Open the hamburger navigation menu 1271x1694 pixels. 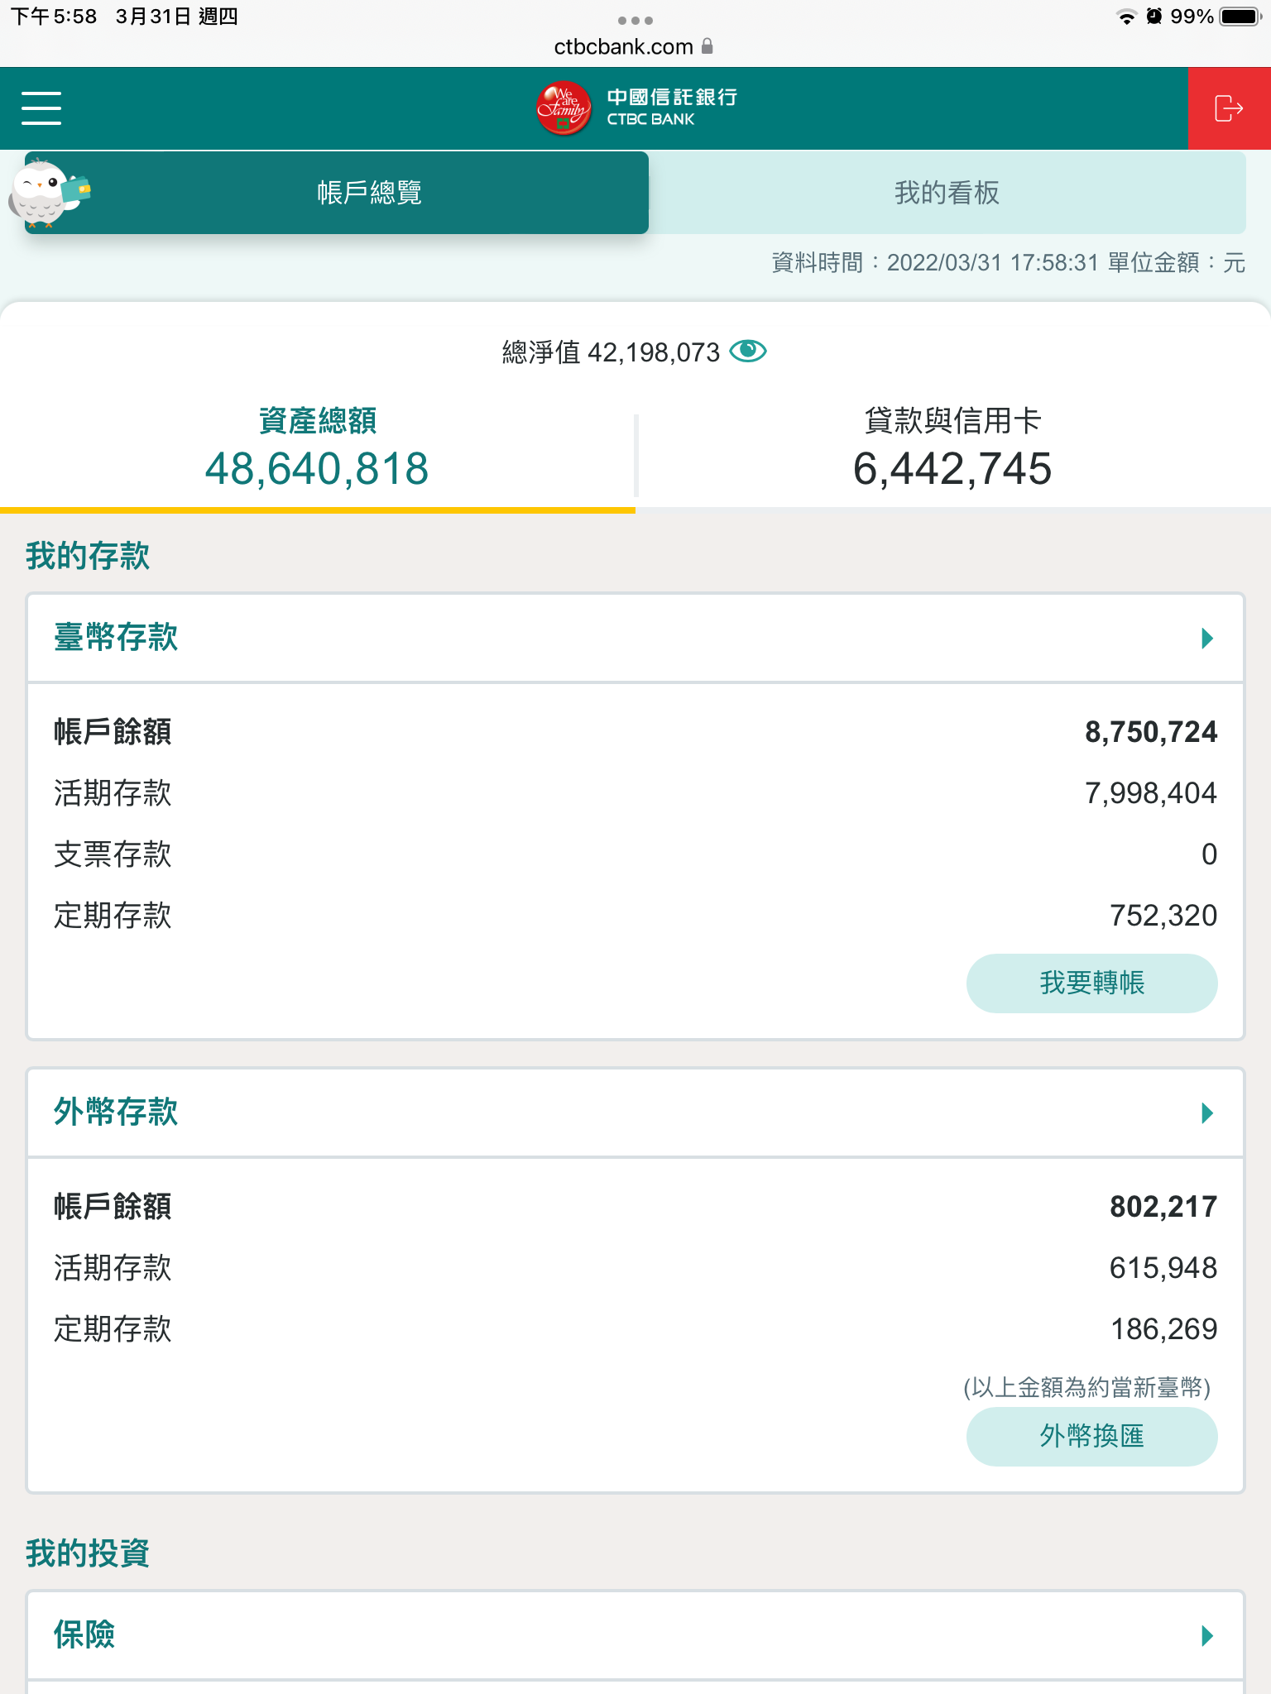click(x=41, y=108)
